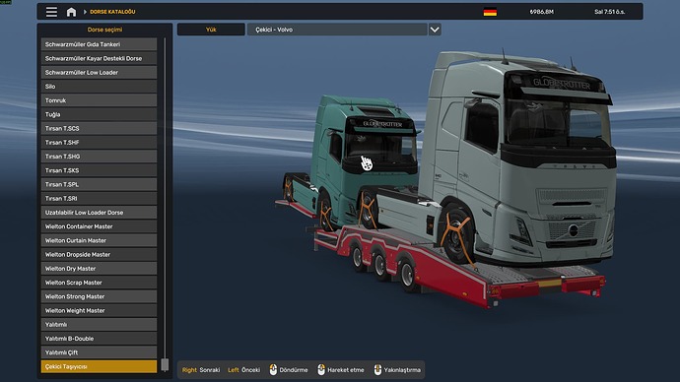Go to the home screen icon

71,12
